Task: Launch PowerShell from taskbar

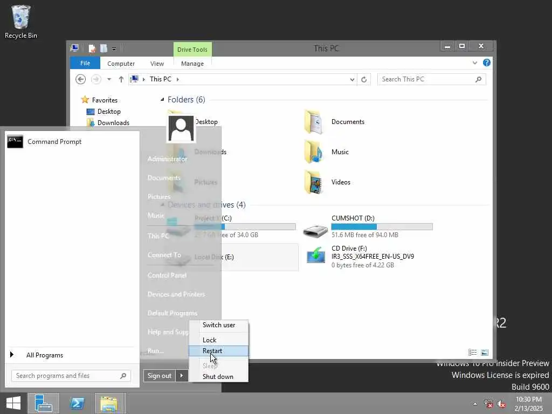Action: click(77, 403)
